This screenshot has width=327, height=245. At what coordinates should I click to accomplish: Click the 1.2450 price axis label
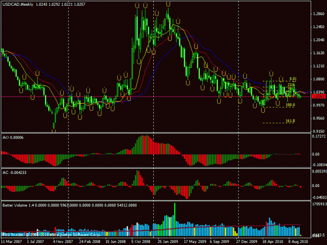pos(319,27)
